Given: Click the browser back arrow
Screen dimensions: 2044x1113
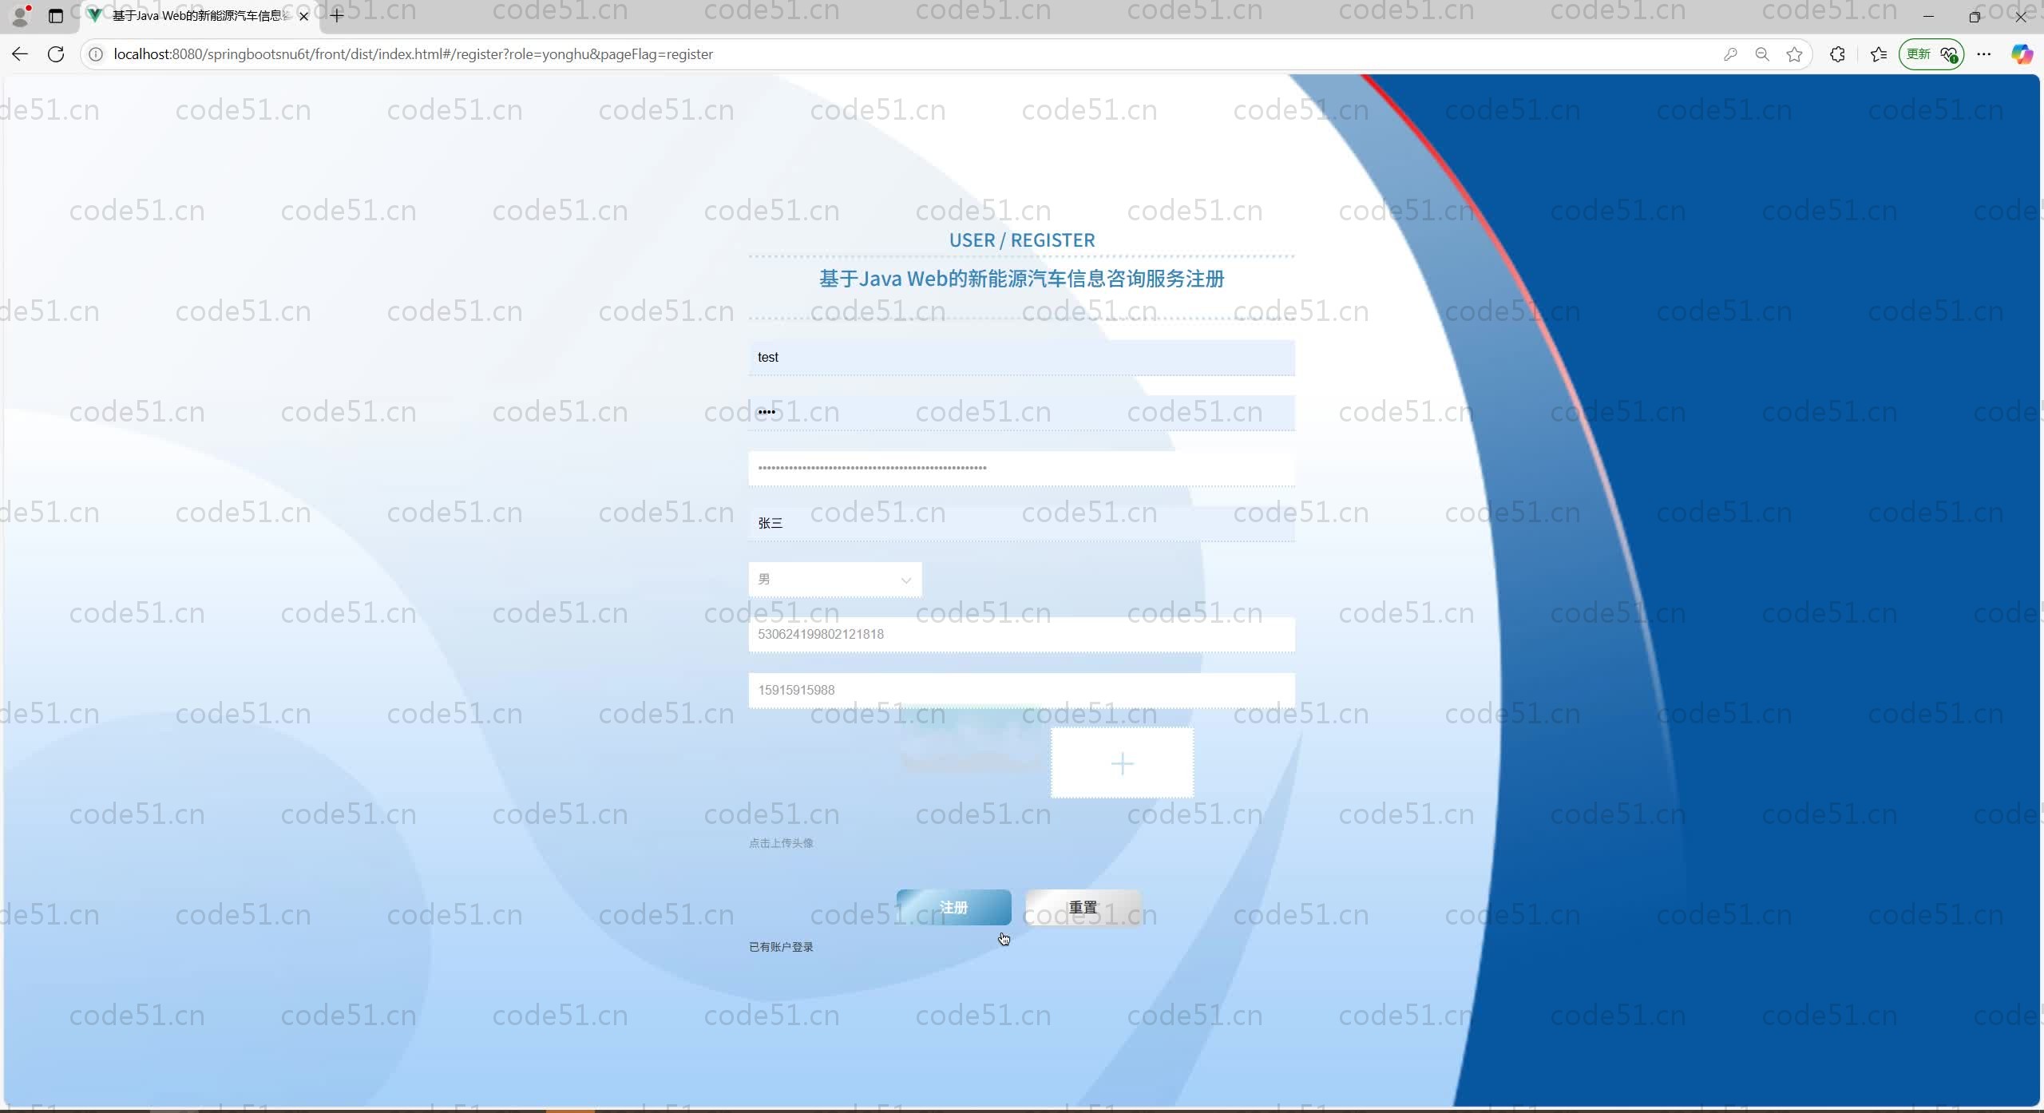Looking at the screenshot, I should (20, 54).
